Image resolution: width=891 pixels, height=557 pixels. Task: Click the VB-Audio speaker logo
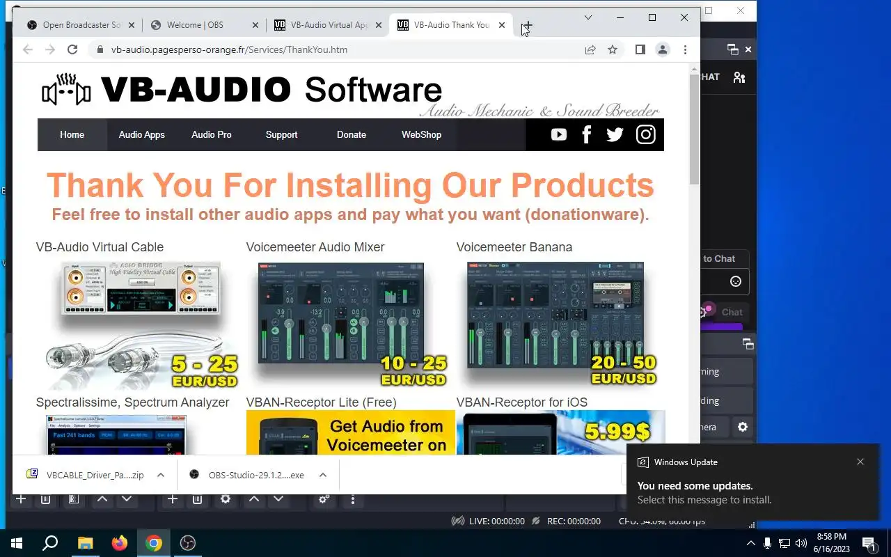pos(66,89)
